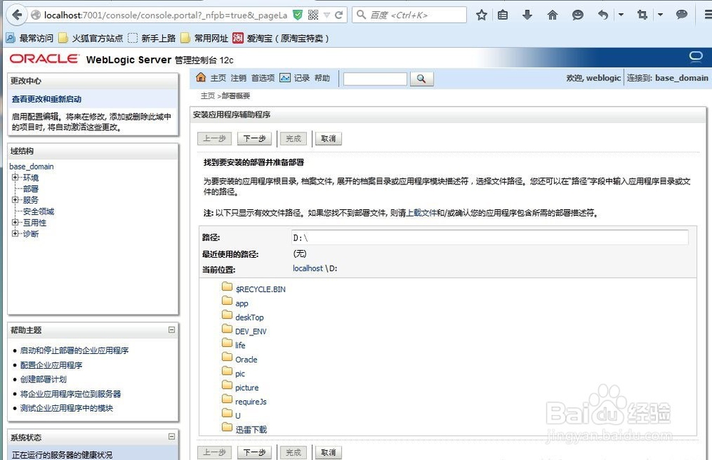Image resolution: width=712 pixels, height=460 pixels.
Task: Expand the 诊断 tree node
Action: (x=15, y=234)
